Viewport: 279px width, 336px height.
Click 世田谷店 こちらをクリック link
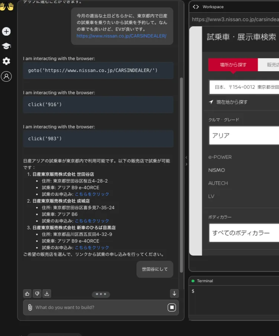point(92,194)
